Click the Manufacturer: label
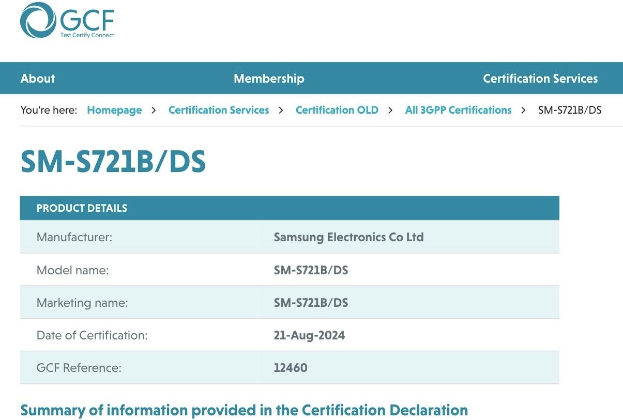Viewport: 623px width, 420px height. point(74,238)
